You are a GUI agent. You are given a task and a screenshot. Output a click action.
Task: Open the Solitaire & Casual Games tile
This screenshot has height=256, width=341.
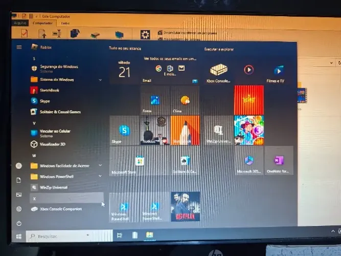[185, 161]
